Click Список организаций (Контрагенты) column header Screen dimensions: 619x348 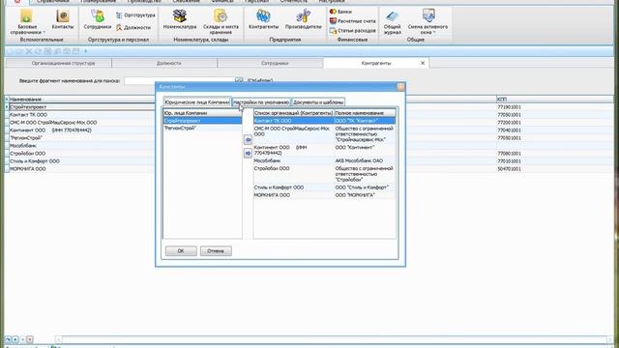coord(293,113)
